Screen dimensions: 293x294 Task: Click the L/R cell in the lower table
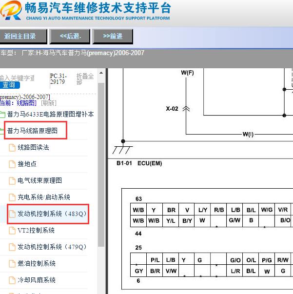(x=235, y=271)
